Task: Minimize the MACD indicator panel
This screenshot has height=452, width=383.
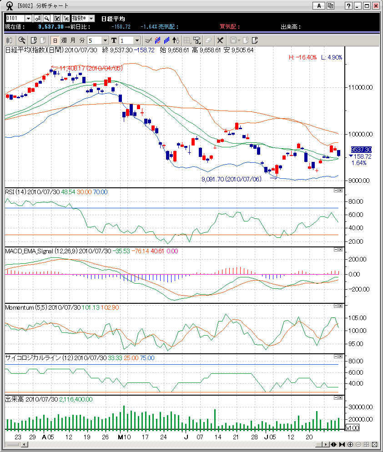Action: (x=335, y=250)
